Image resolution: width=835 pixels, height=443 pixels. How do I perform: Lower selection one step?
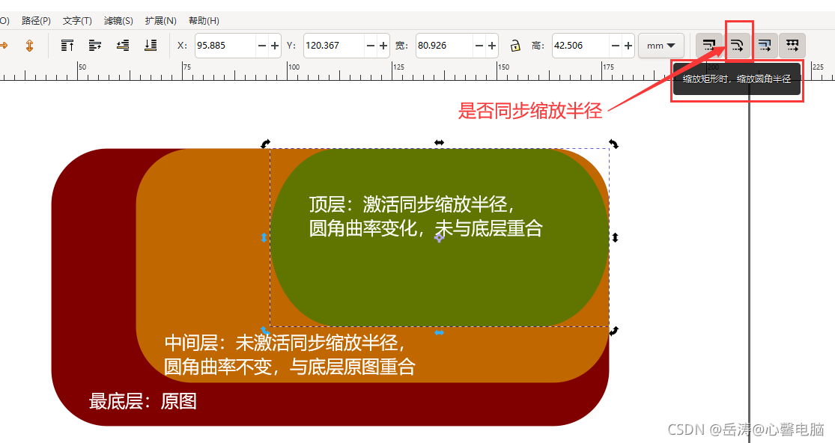tap(123, 46)
